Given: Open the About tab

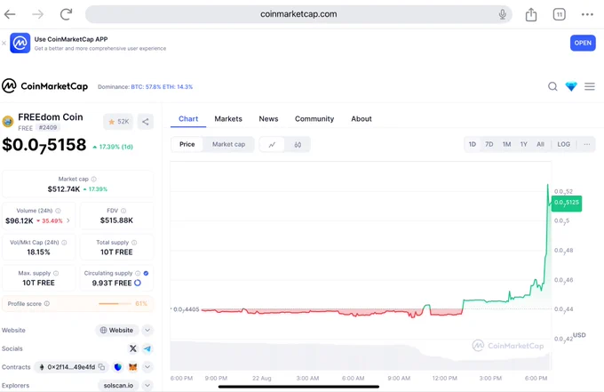Looking at the screenshot, I should (362, 119).
